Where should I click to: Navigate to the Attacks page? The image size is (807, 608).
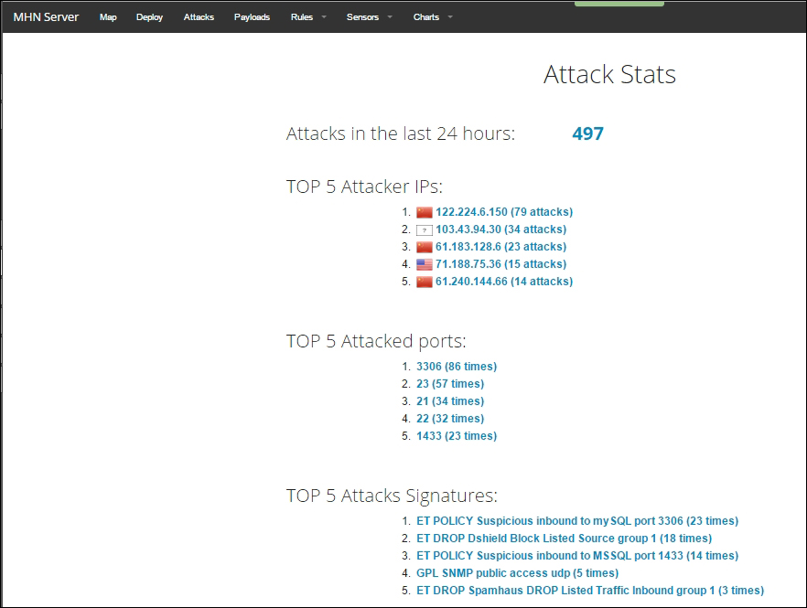click(198, 16)
